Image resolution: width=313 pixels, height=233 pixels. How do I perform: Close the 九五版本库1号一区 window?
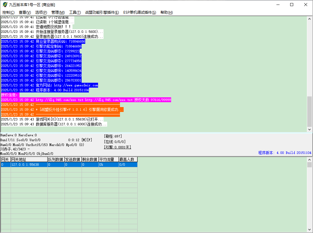point(306,5)
